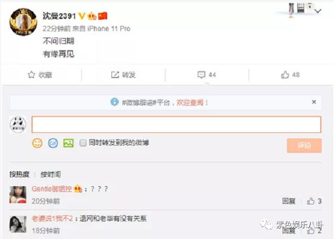The height and width of the screenshot is (239, 334).
Task: Attach a picture to the comment
Action: pos(68,143)
